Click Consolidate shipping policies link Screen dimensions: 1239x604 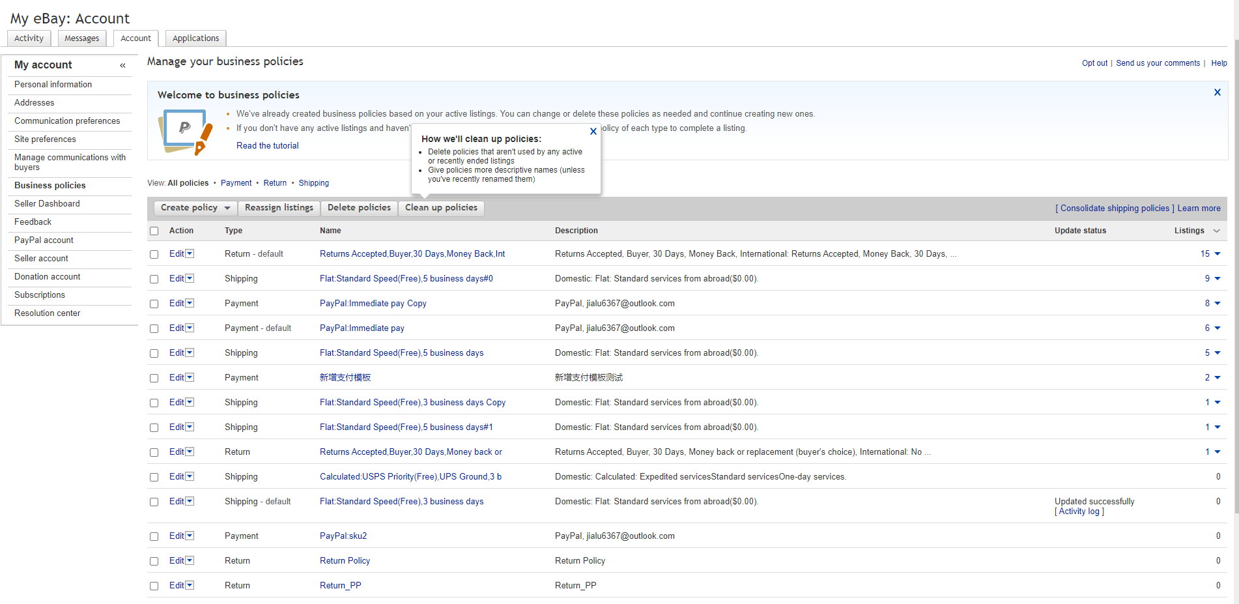click(x=1115, y=209)
